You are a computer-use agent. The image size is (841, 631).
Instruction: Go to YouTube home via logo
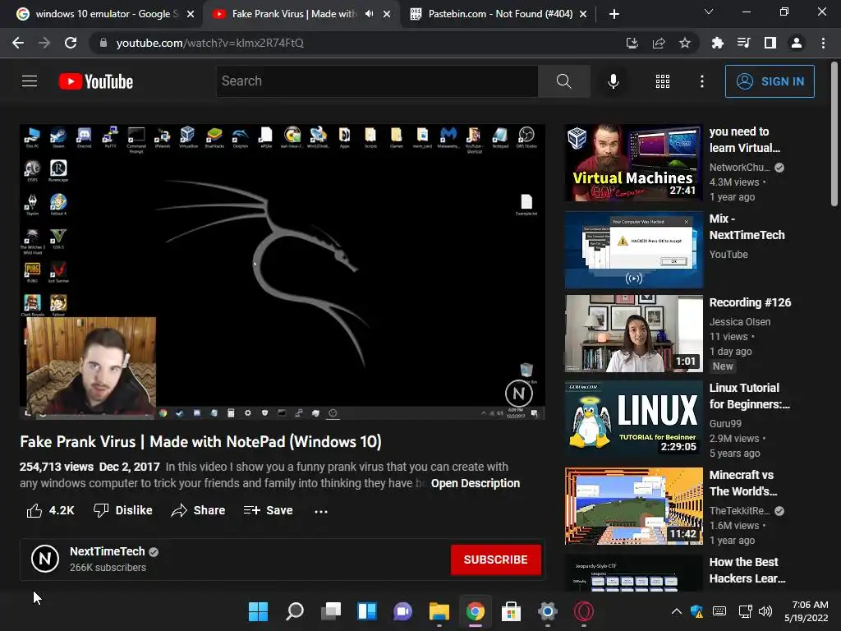(x=95, y=81)
